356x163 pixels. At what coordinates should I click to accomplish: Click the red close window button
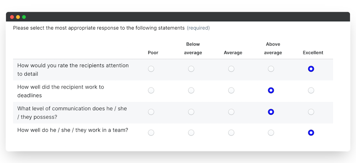click(x=12, y=17)
